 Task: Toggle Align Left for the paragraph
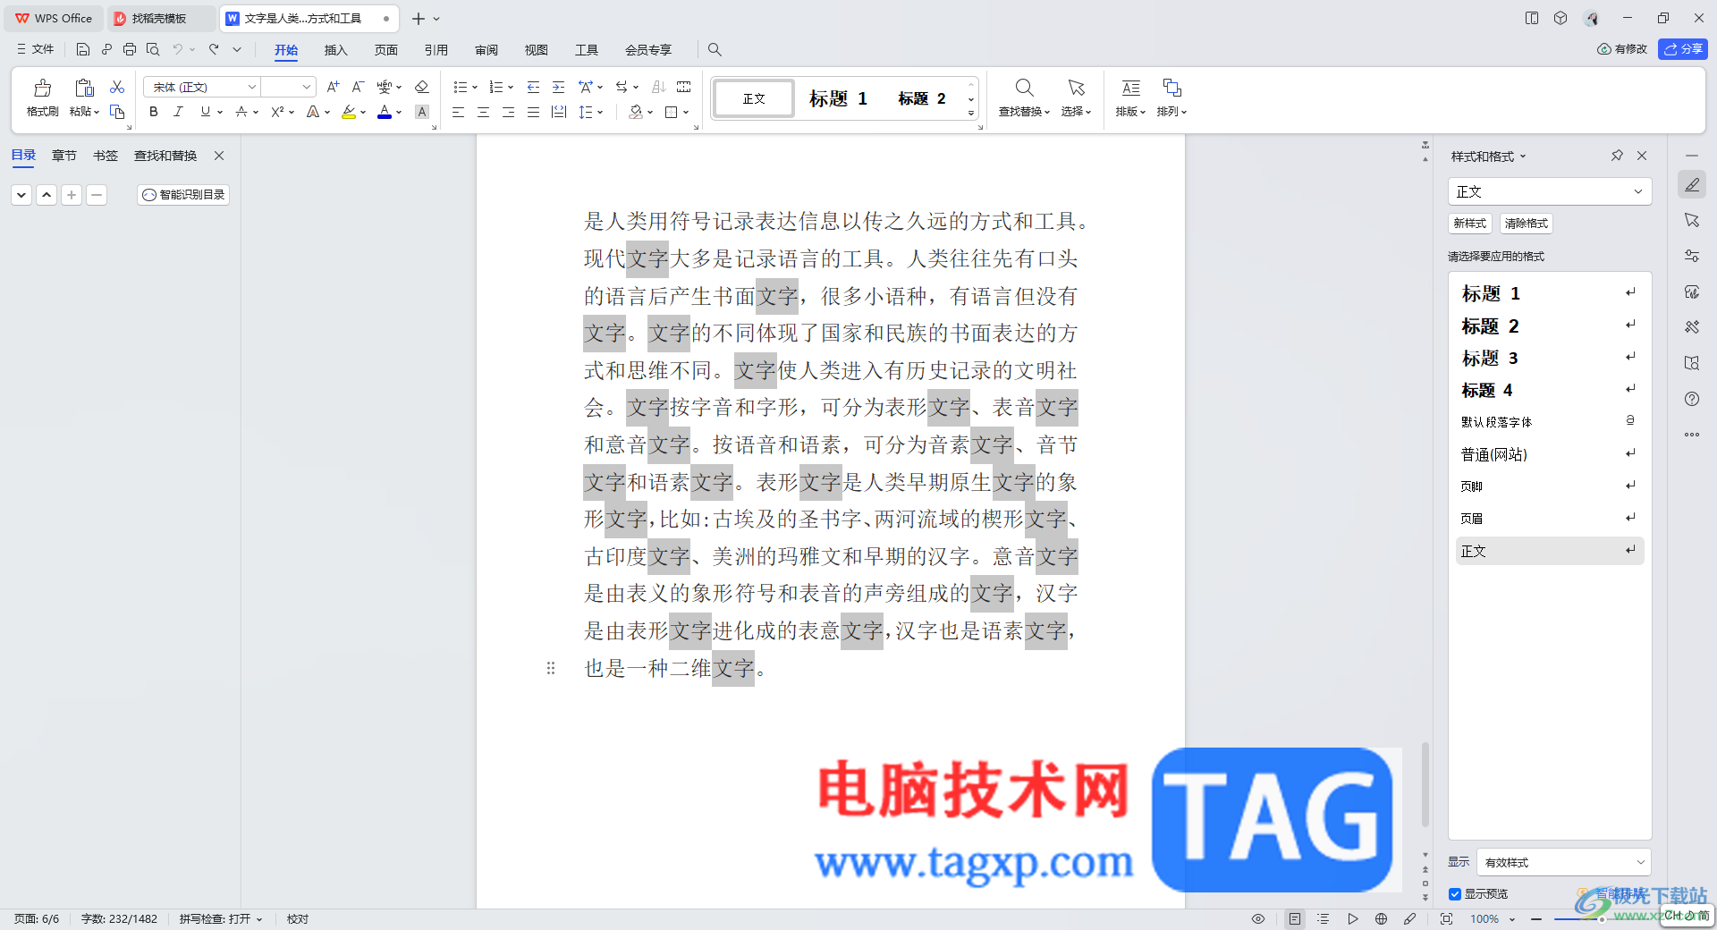(458, 112)
